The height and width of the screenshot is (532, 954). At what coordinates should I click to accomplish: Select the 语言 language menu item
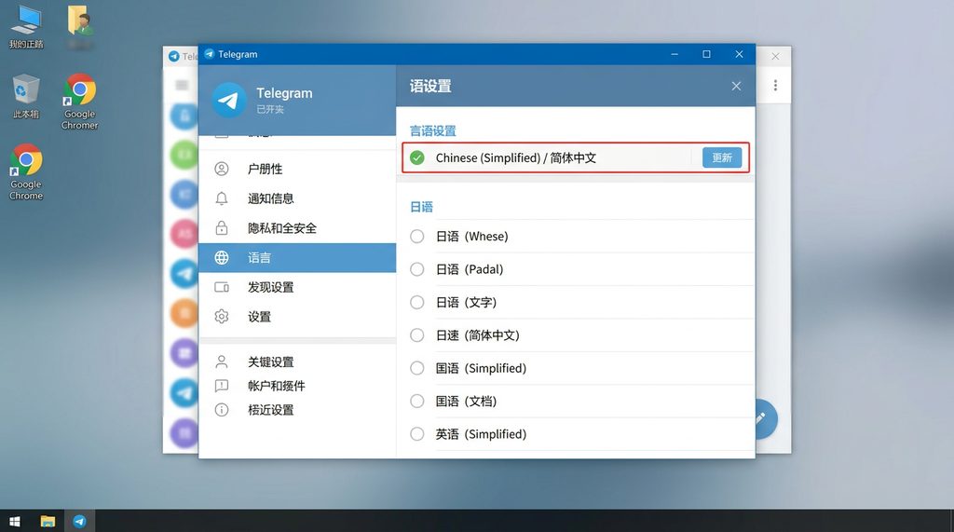(297, 257)
